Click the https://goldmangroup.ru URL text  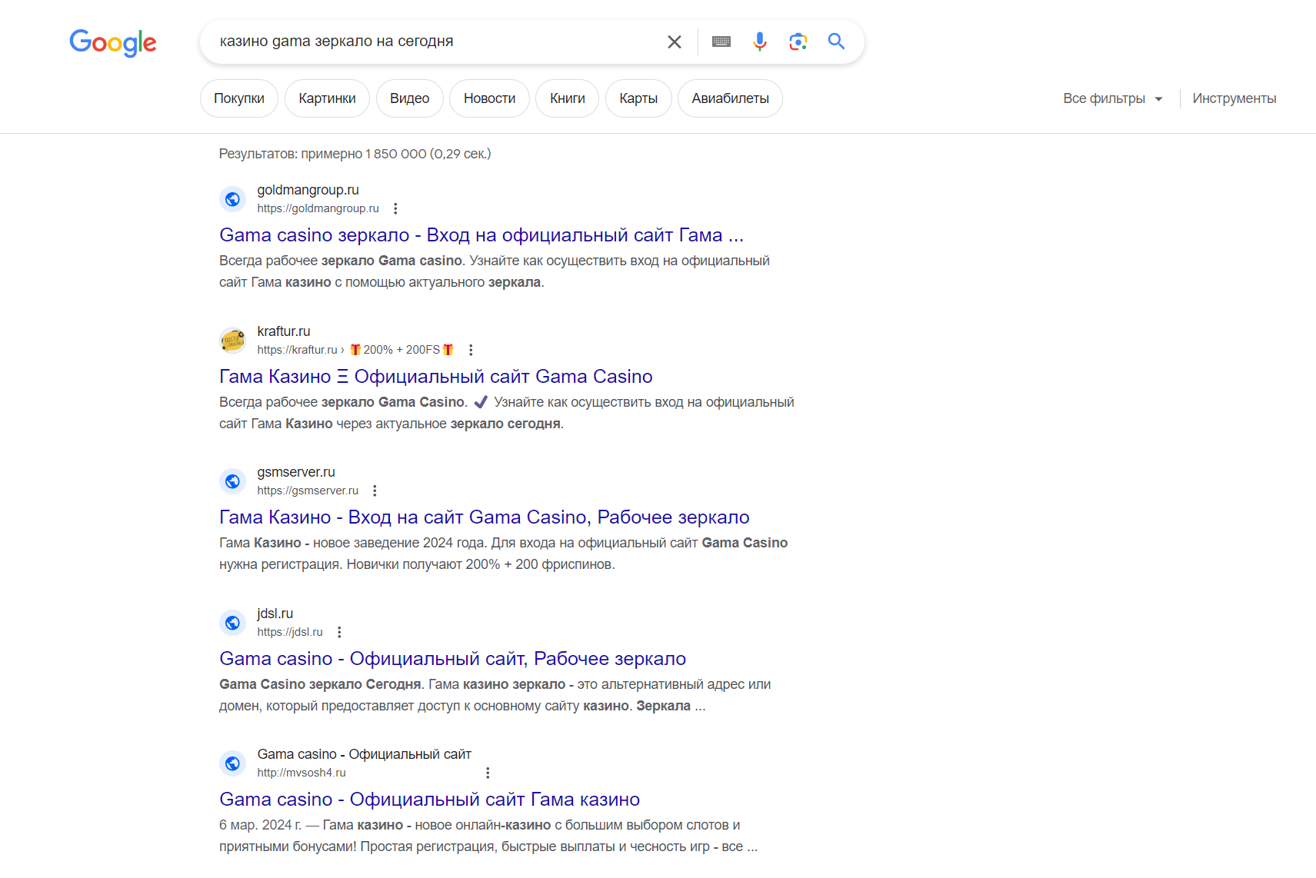coord(318,208)
